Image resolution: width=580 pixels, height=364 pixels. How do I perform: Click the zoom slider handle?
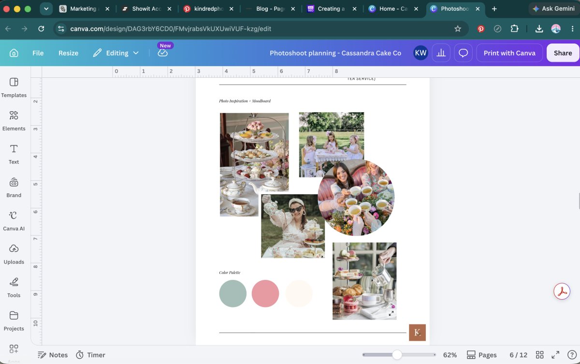tap(397, 355)
